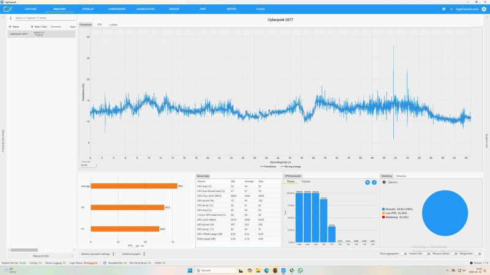
Task: Enable Custom title switch
Action: pyautogui.click(x=427, y=254)
